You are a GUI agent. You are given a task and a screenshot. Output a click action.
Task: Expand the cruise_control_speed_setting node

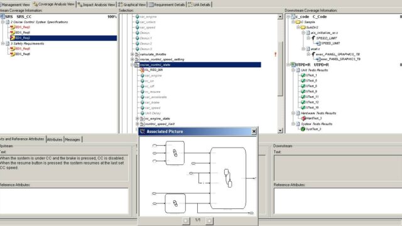coord(133,60)
